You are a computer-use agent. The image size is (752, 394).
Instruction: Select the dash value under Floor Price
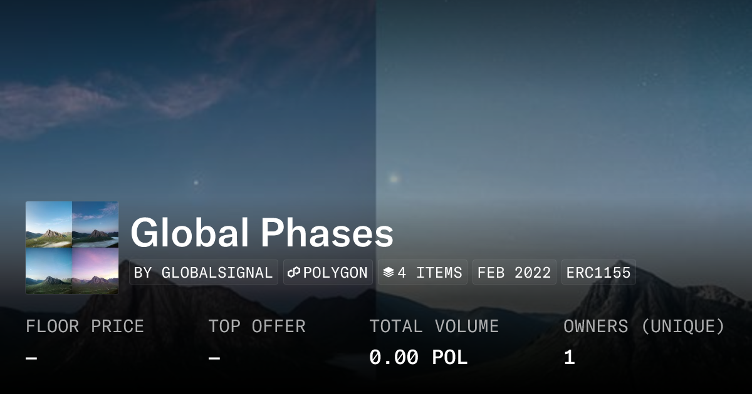pyautogui.click(x=31, y=358)
